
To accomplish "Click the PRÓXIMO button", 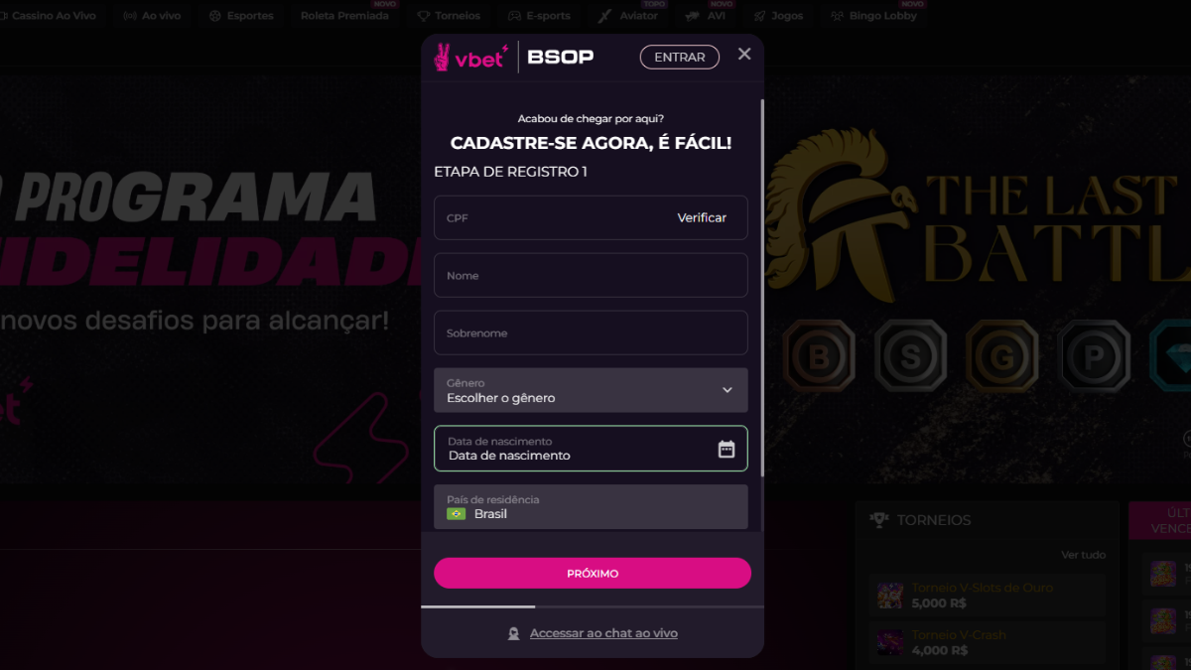I will pyautogui.click(x=593, y=574).
